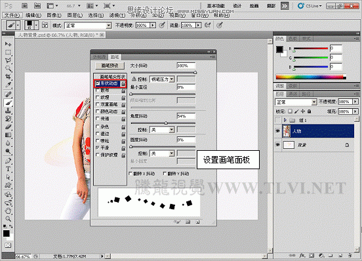Open the 选择(S) menu
362x261 pixels.
pos(96,15)
